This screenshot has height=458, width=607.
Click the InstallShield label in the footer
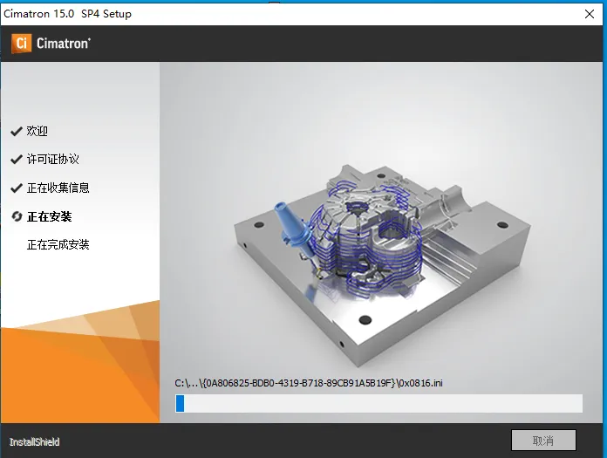tap(35, 441)
